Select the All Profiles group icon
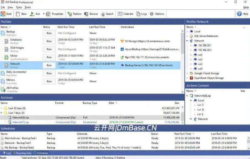Image resolution: width=250 pixels, height=159 pixels. point(3,89)
